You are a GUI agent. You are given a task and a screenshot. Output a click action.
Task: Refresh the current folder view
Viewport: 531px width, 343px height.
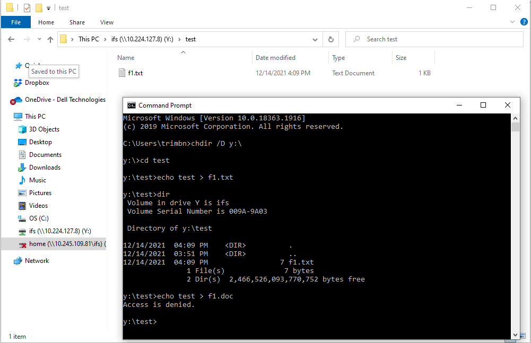(330, 39)
